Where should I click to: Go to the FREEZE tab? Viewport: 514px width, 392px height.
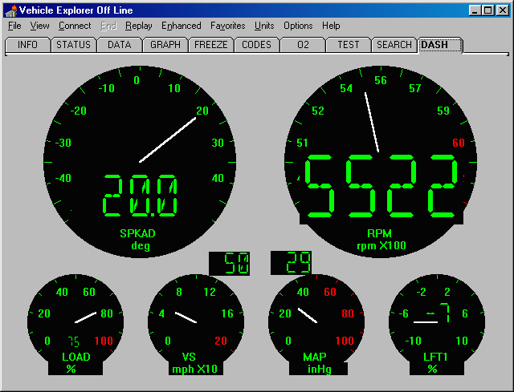pyautogui.click(x=210, y=45)
